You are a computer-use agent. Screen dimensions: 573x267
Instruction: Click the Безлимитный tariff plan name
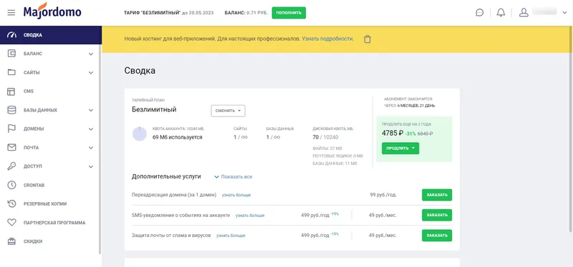[154, 109]
